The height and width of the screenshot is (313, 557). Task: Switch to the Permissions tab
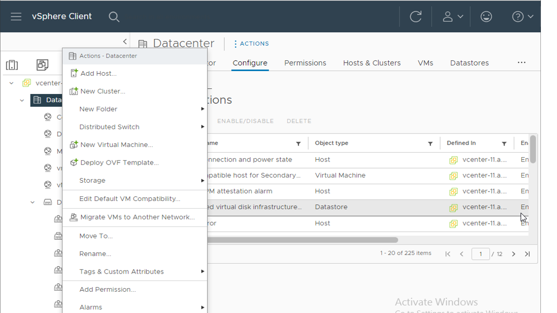click(x=305, y=63)
